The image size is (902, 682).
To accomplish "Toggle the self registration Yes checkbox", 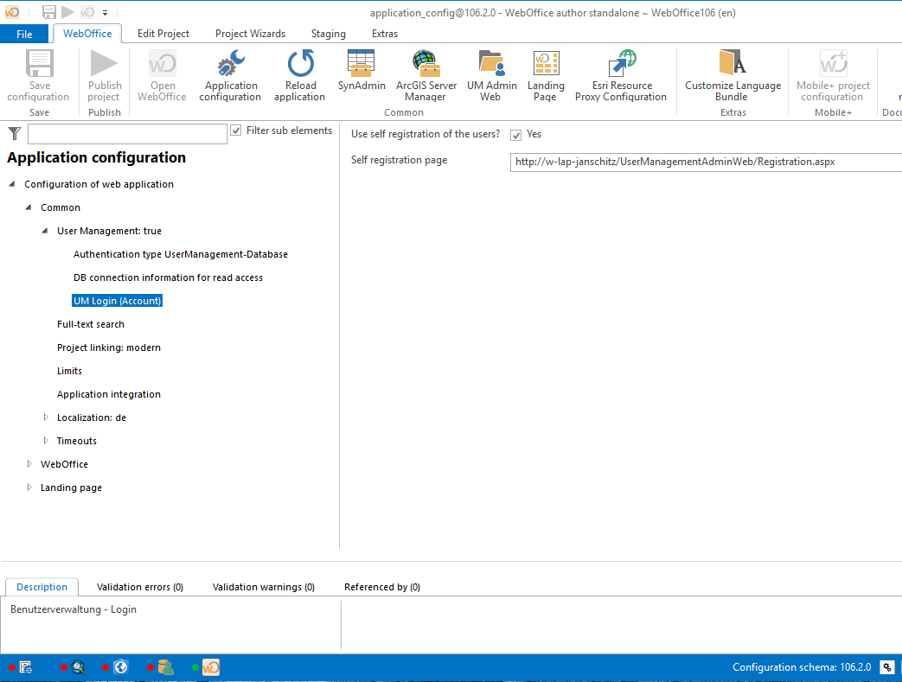I will click(x=516, y=135).
